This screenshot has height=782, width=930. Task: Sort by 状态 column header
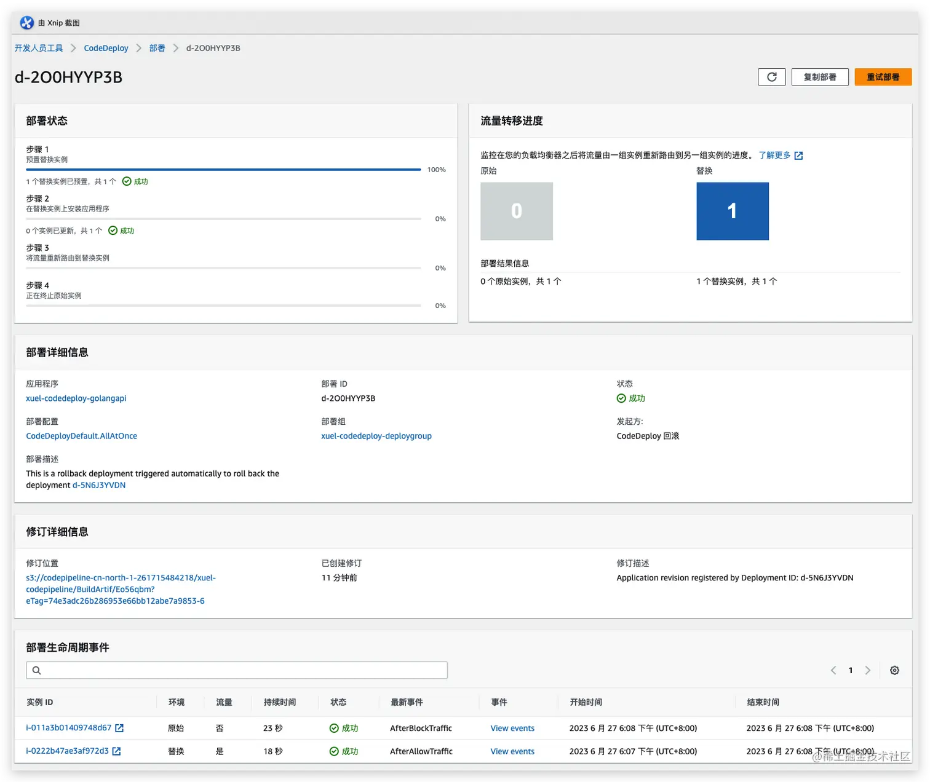click(338, 702)
